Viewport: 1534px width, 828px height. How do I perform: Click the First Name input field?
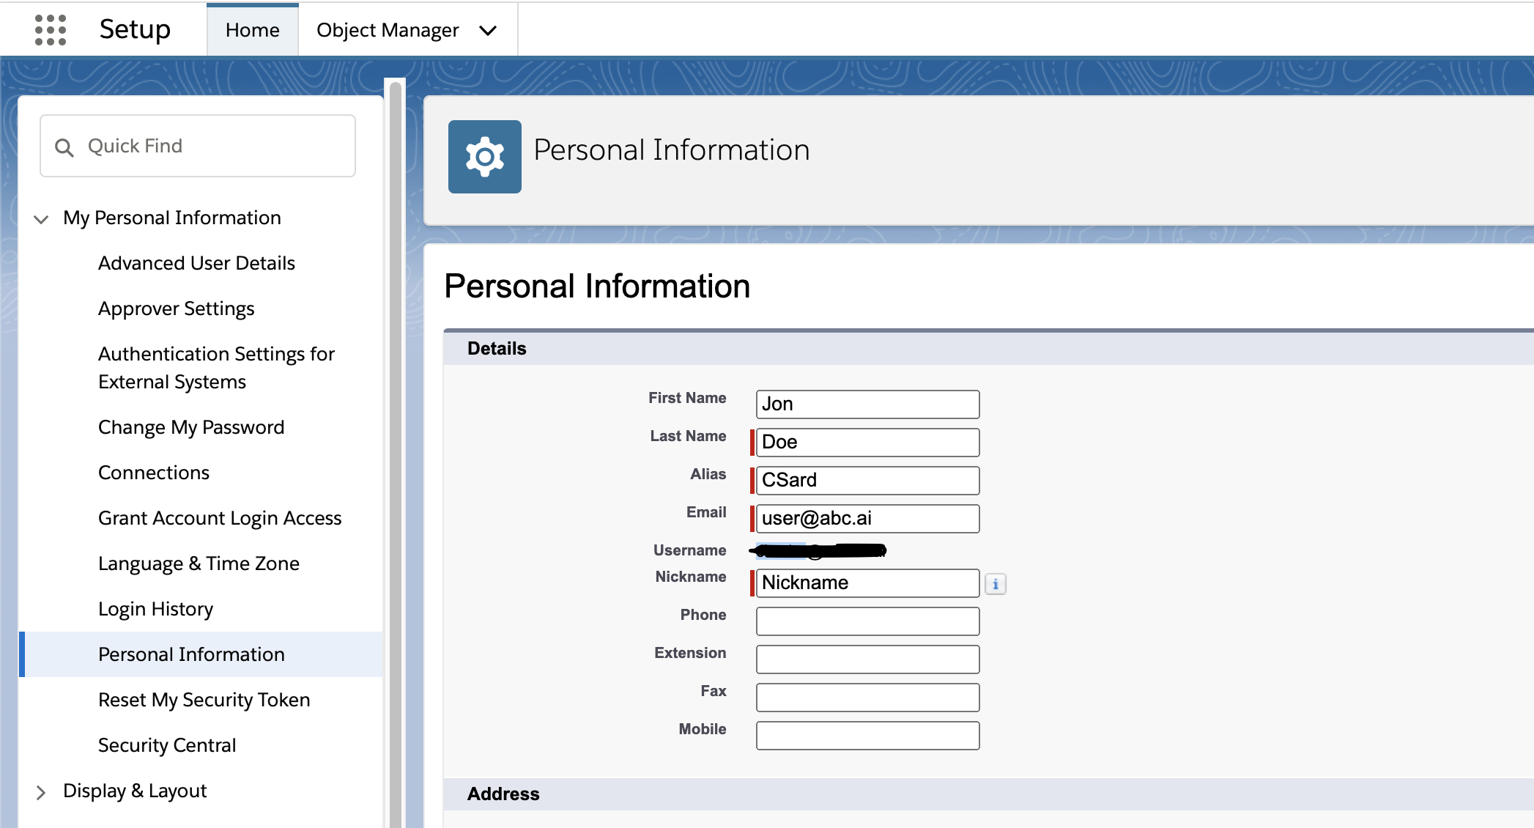[867, 403]
